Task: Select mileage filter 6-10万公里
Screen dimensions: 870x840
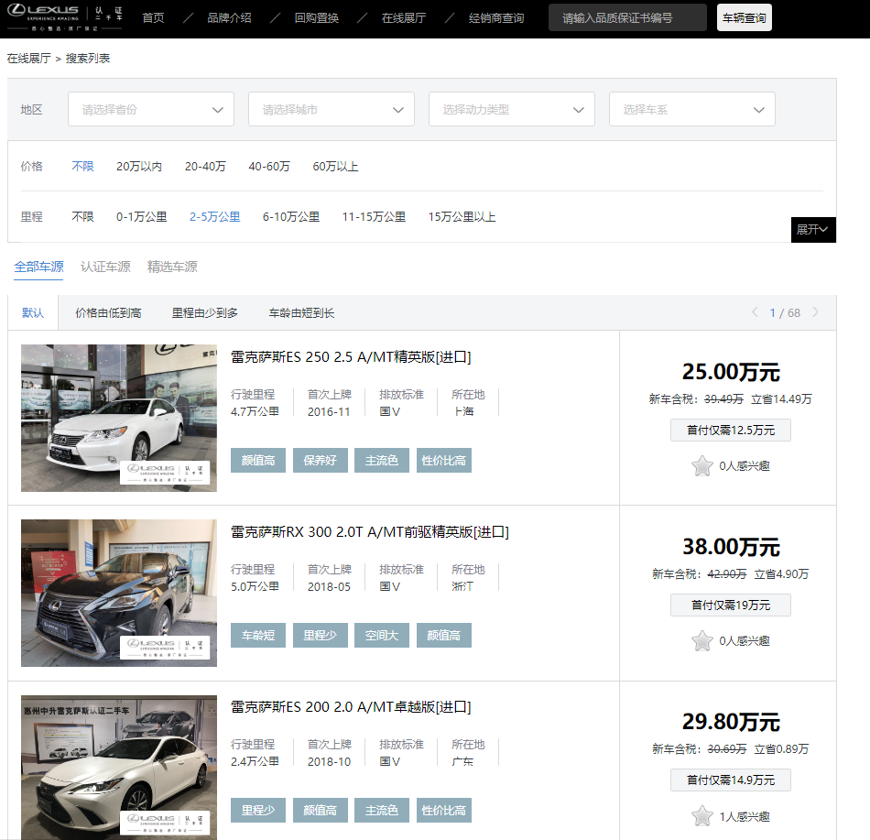Action: click(290, 217)
